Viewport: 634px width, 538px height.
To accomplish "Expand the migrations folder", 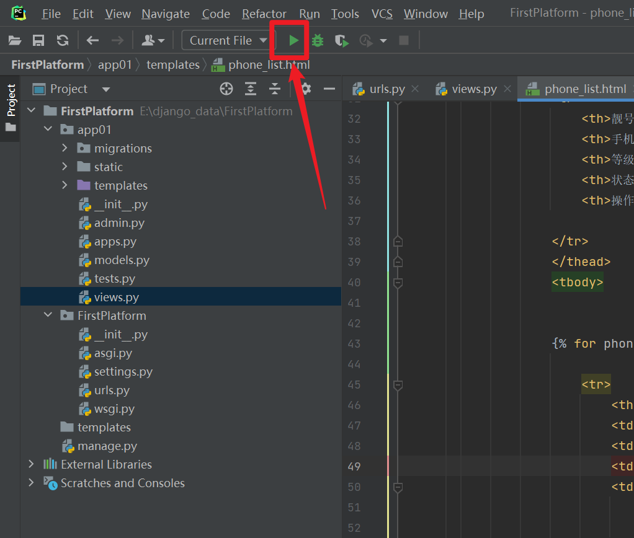I will click(x=65, y=149).
